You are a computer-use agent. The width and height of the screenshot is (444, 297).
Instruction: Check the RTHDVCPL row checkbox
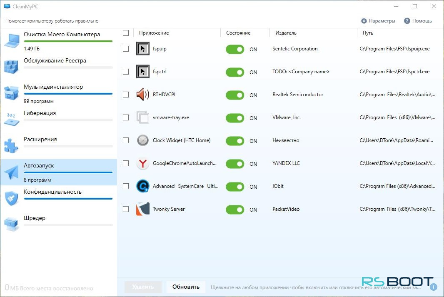[x=126, y=95]
